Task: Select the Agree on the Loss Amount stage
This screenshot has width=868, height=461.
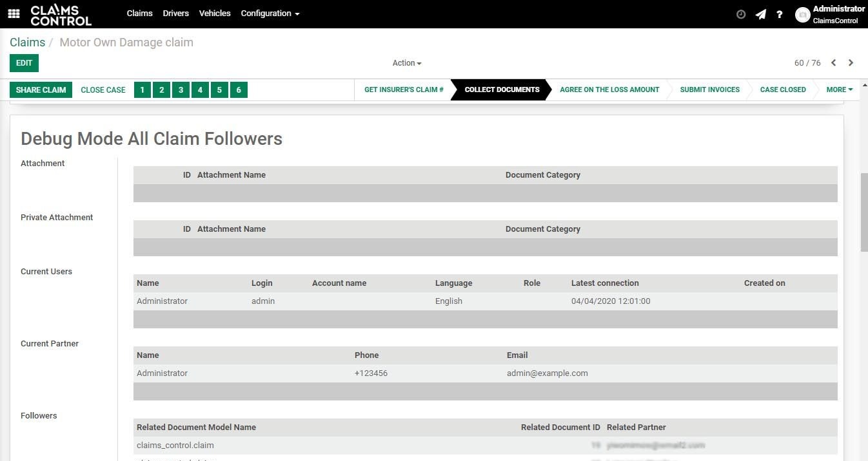Action: pos(609,90)
